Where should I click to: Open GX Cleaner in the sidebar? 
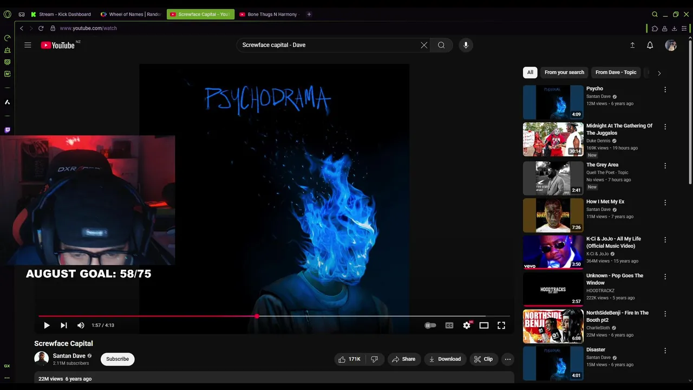point(7,50)
